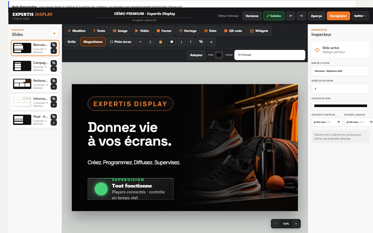Screen dimensions: 373x233
Task: Add an Horloge clock element
Action: click(x=188, y=31)
